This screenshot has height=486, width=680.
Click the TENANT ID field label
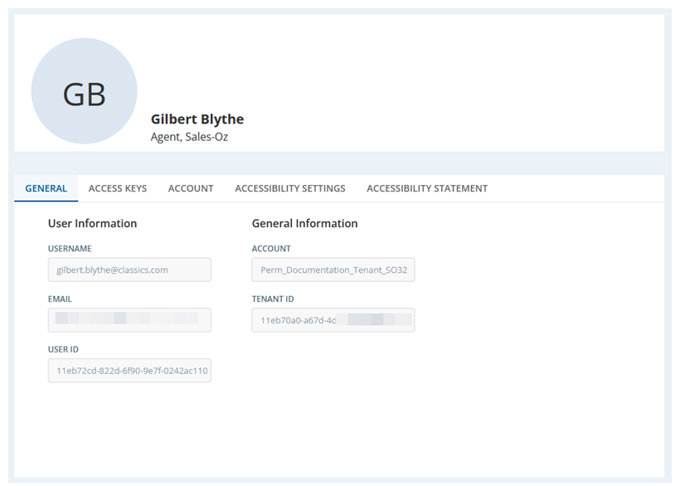pyautogui.click(x=274, y=299)
